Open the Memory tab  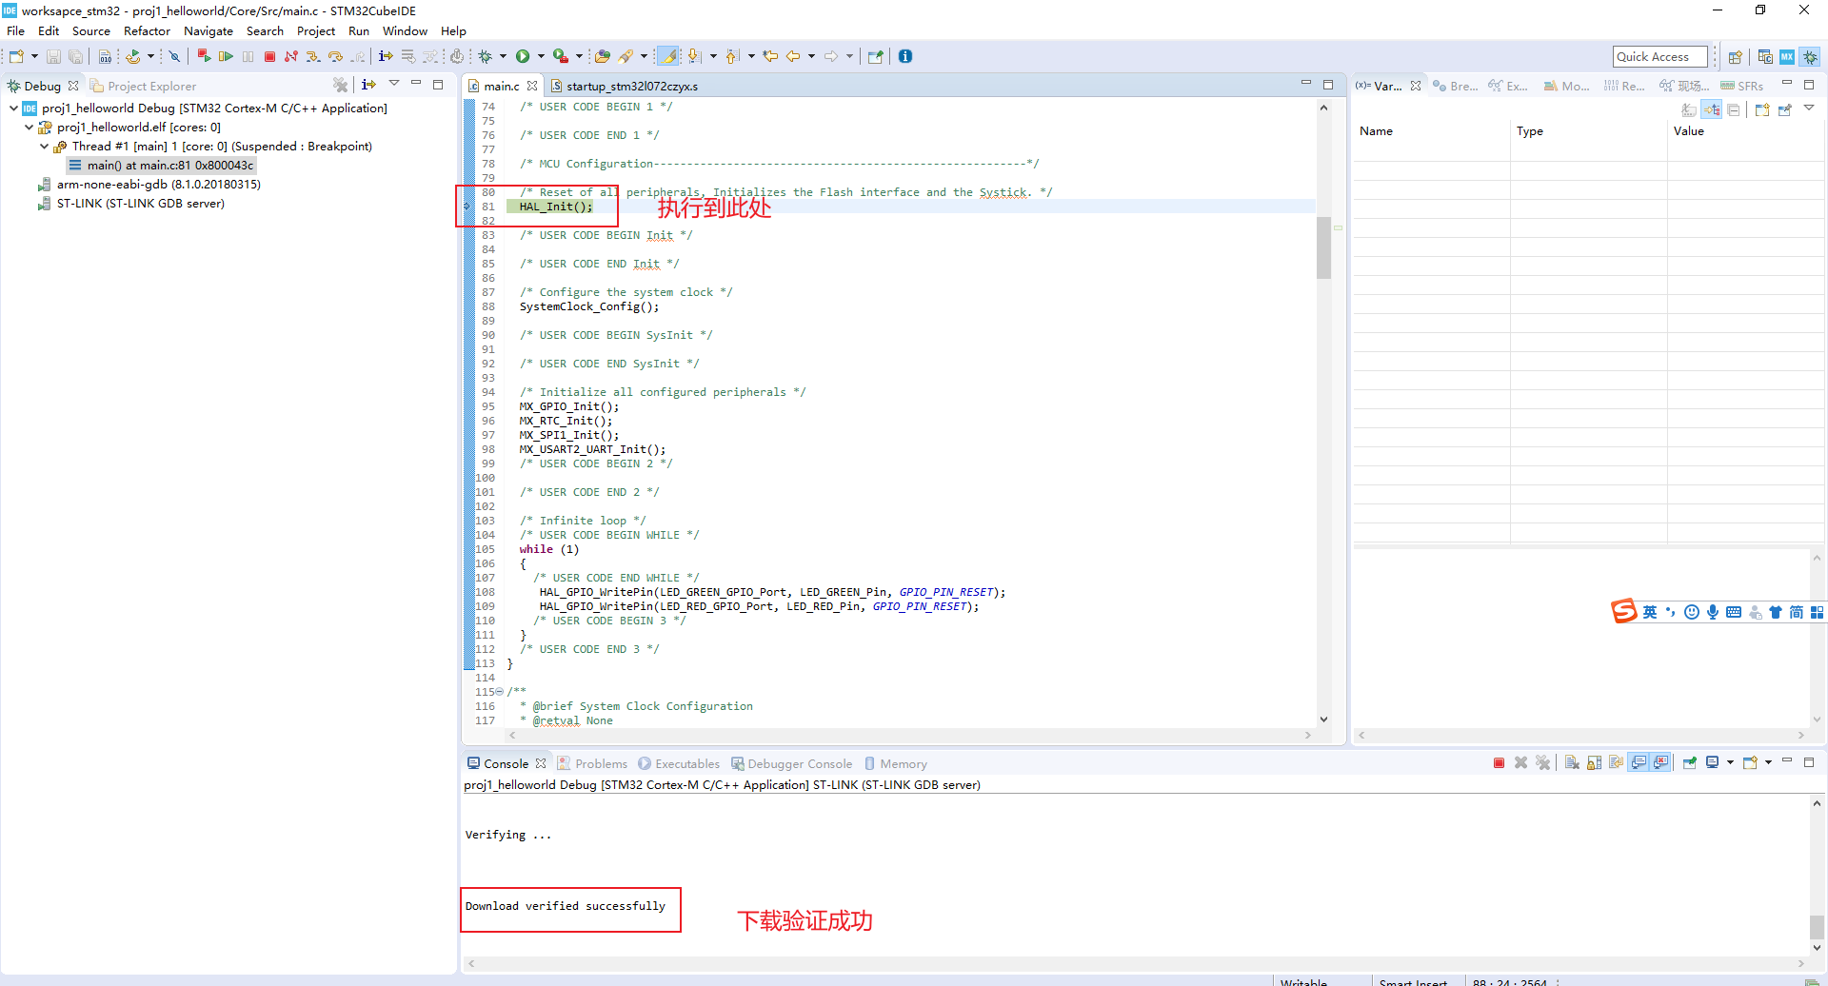[896, 763]
